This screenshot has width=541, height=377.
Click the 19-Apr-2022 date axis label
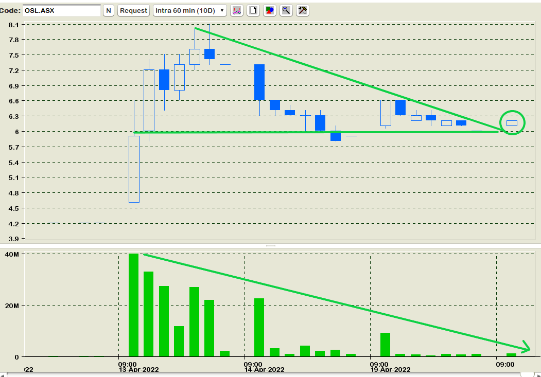(390, 369)
